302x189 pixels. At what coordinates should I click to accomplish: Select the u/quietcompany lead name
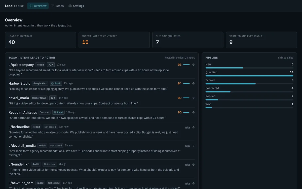(x=21, y=65)
